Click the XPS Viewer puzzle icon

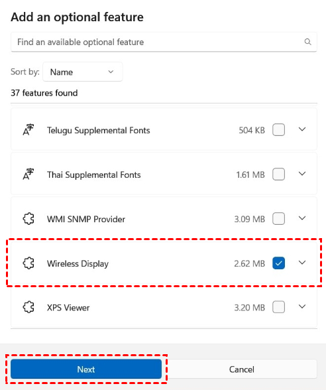pos(28,307)
